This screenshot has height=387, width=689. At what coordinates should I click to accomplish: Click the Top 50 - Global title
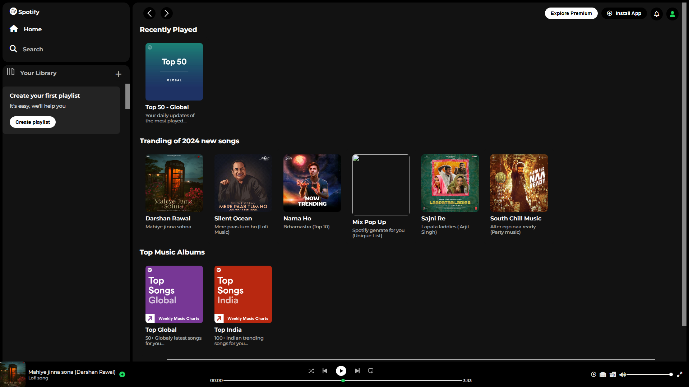[167, 107]
